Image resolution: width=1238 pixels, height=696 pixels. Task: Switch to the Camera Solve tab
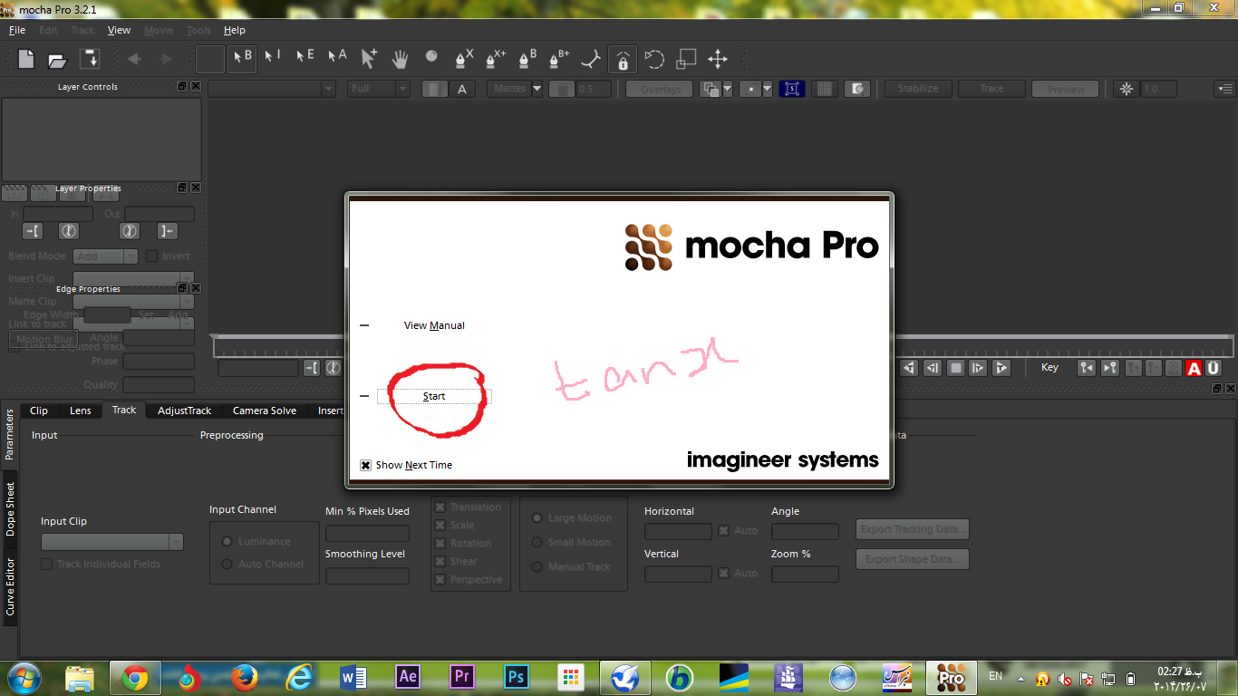click(x=265, y=411)
